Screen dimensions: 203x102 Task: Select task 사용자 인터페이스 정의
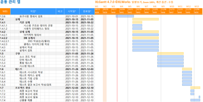(x=37, y=29)
